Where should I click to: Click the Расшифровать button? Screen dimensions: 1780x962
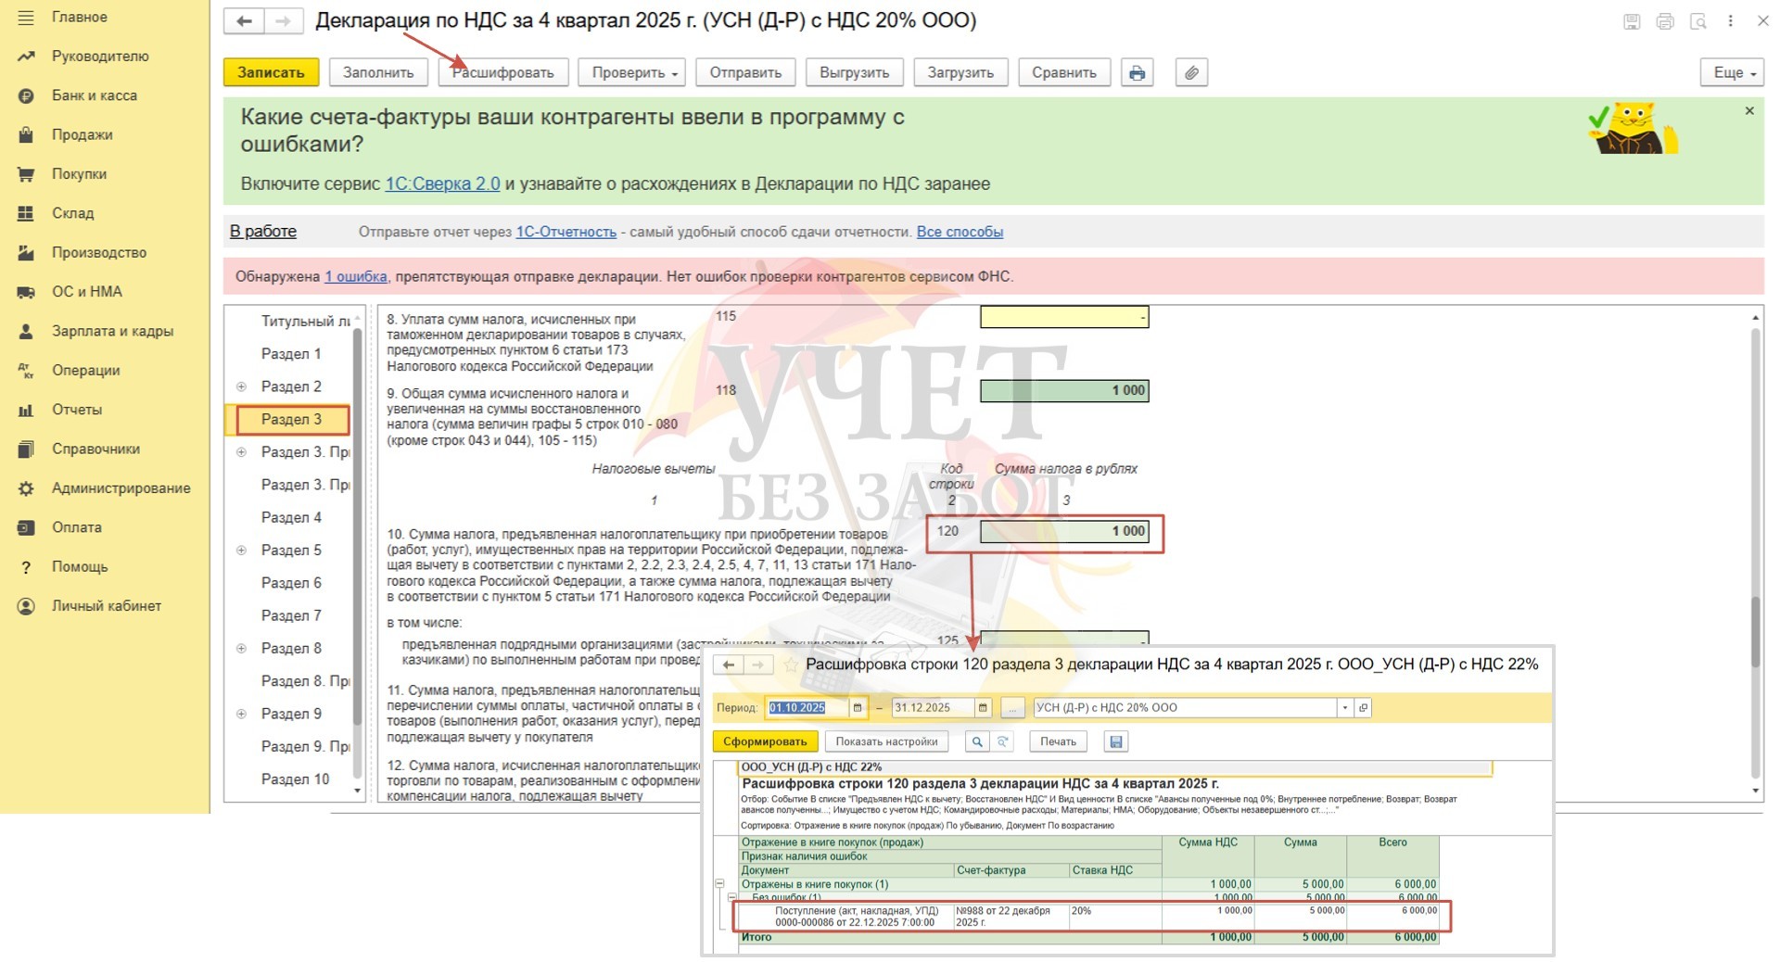pos(502,72)
